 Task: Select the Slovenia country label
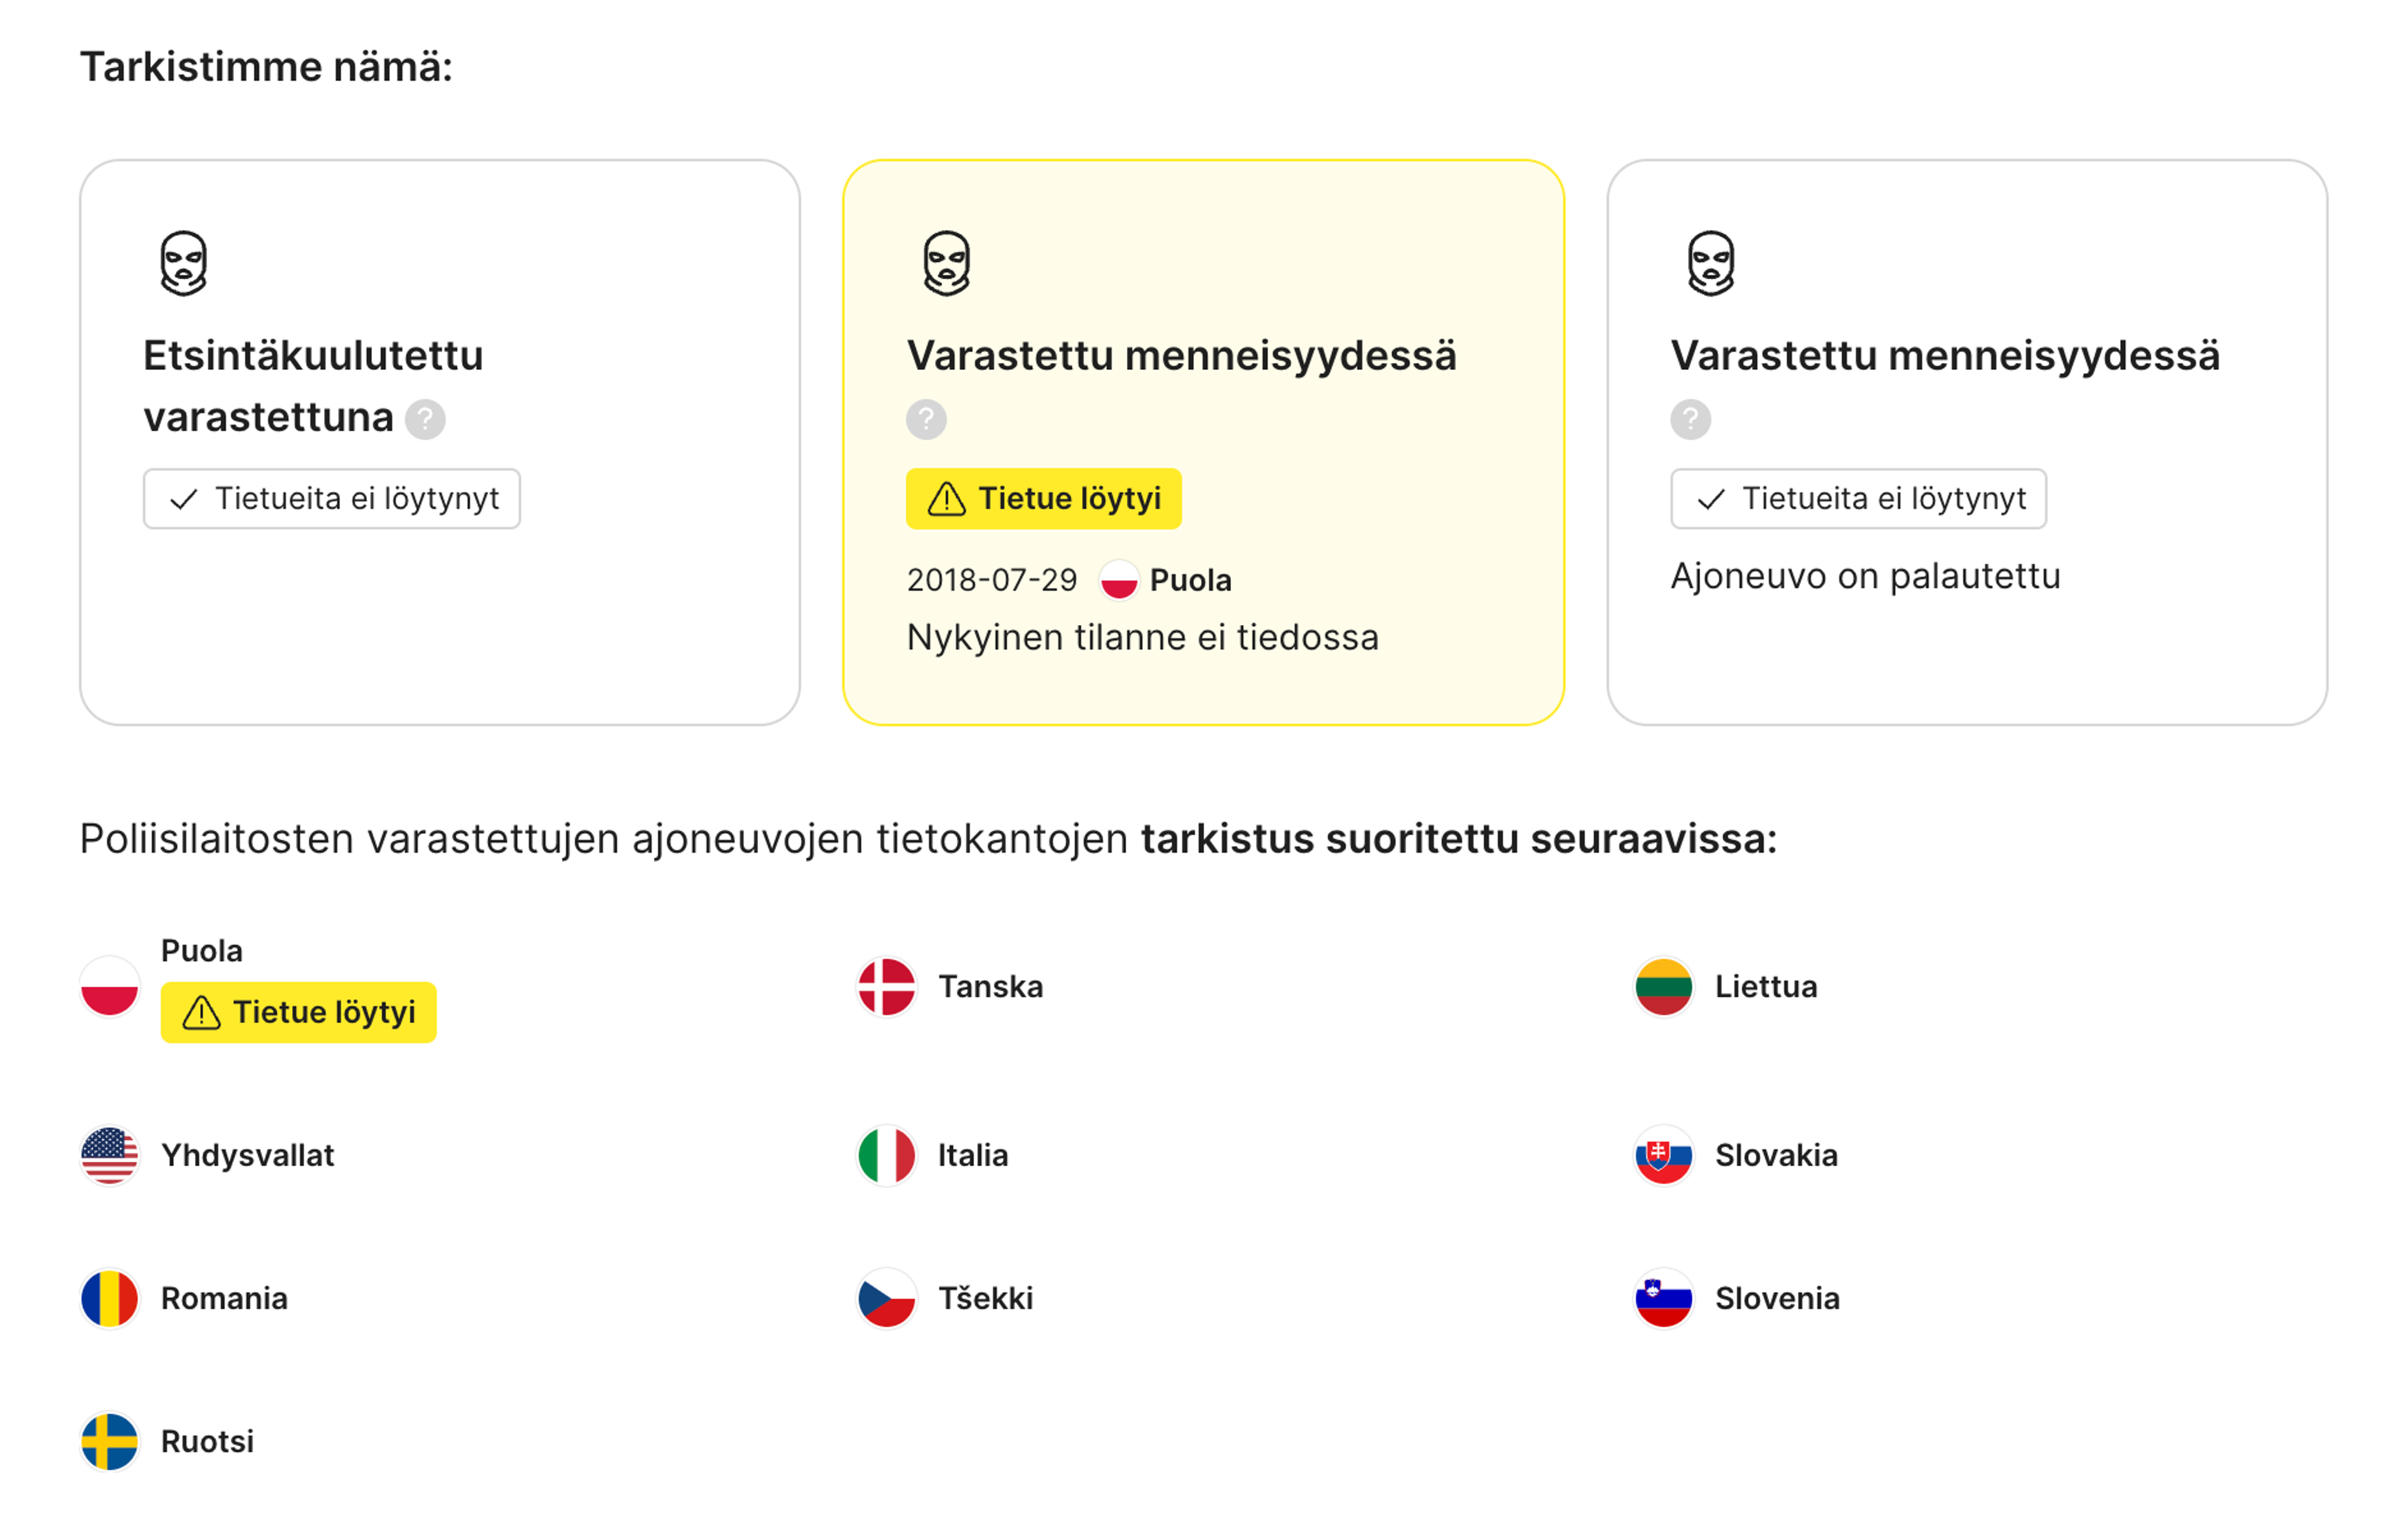pyautogui.click(x=1777, y=1299)
